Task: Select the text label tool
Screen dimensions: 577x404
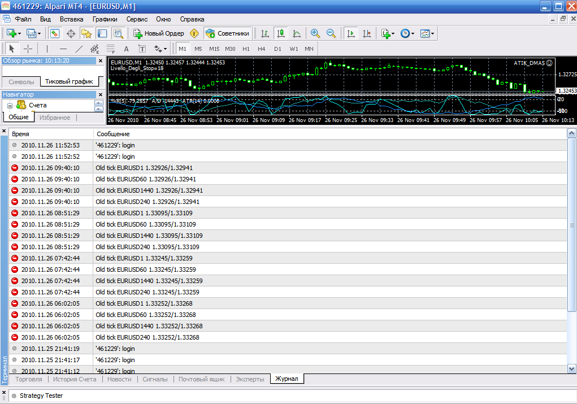Action: pos(142,49)
